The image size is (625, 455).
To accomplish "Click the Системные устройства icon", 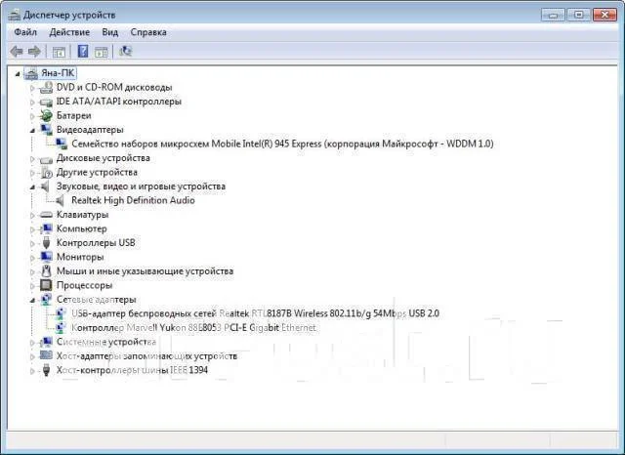I will pos(46,342).
